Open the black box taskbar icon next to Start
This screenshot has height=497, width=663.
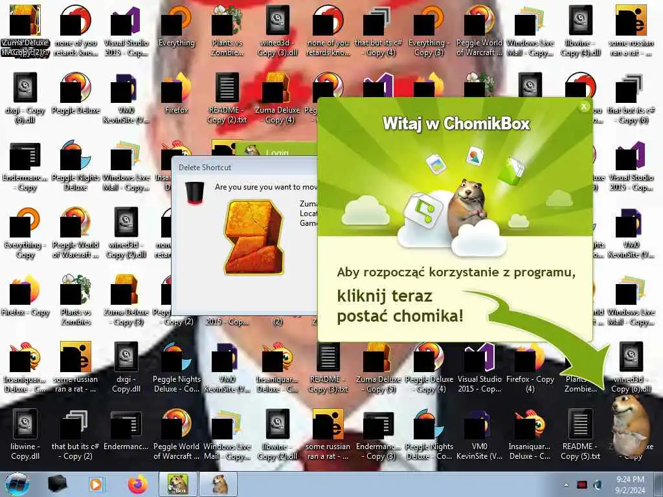[x=58, y=484]
